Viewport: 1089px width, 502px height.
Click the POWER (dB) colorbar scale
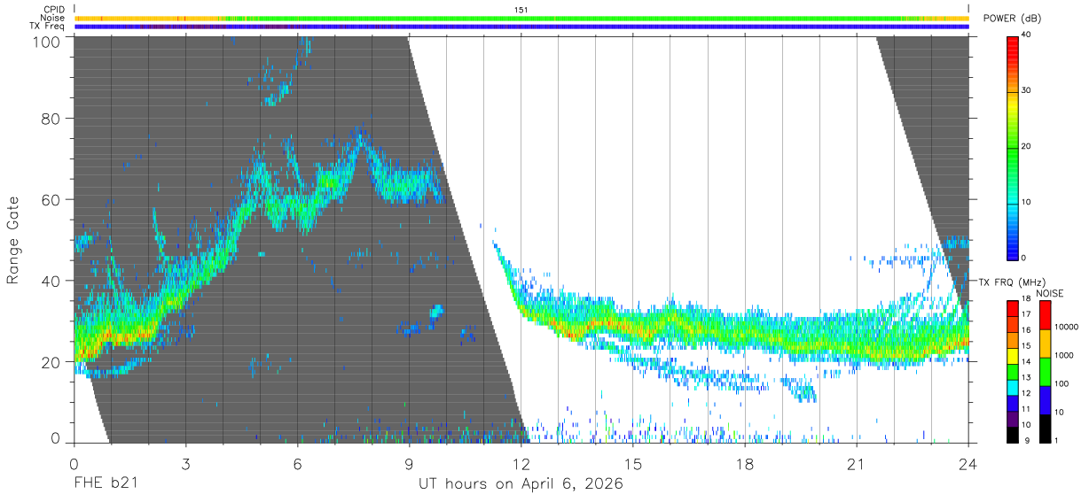pyautogui.click(x=1013, y=147)
